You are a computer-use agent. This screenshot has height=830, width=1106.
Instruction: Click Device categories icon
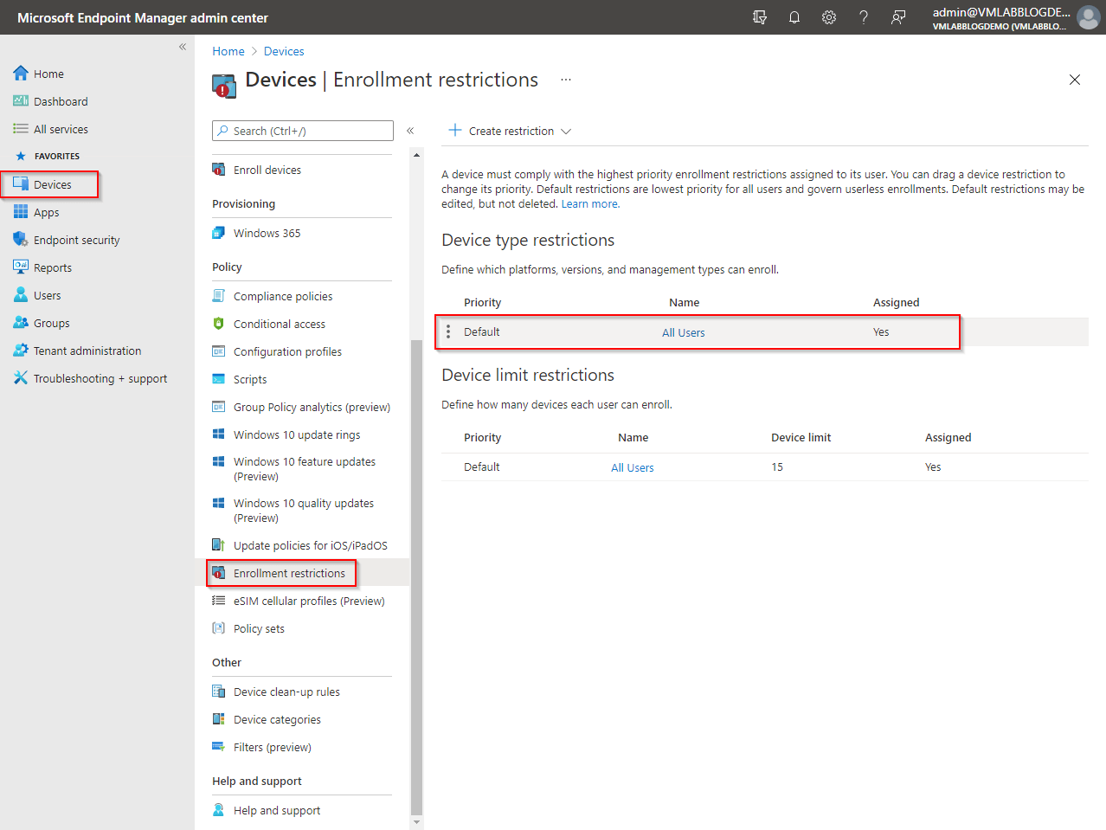(219, 719)
